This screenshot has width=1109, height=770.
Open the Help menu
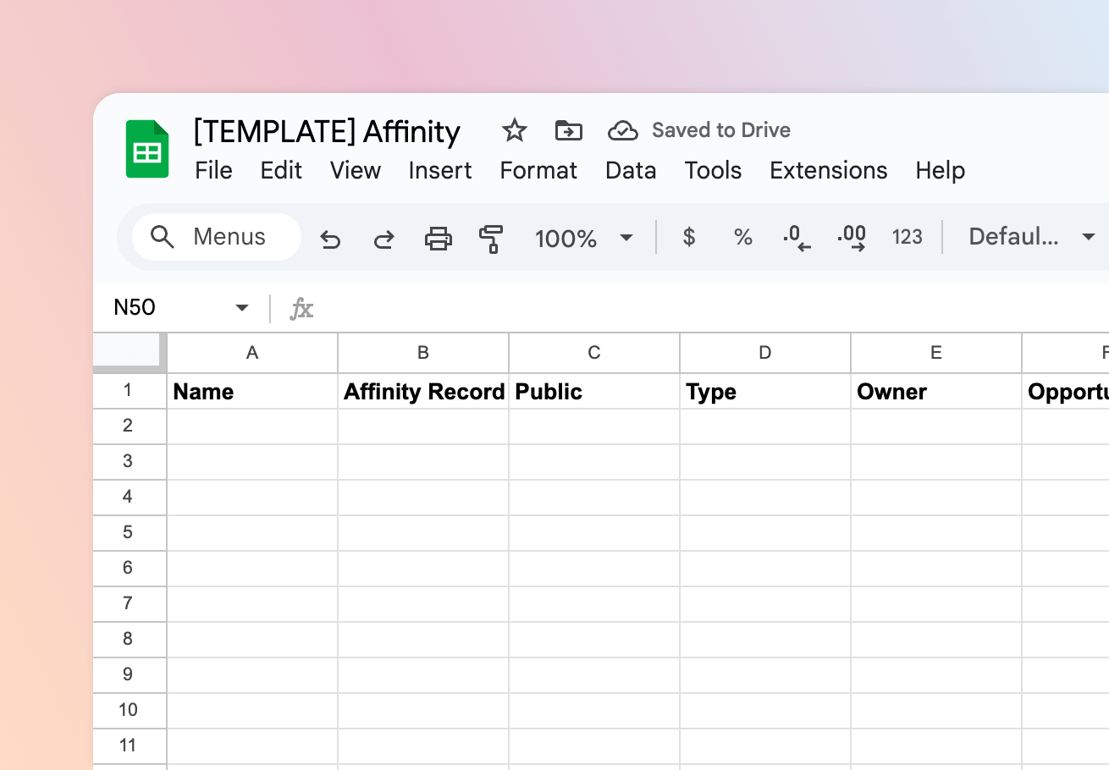click(941, 170)
